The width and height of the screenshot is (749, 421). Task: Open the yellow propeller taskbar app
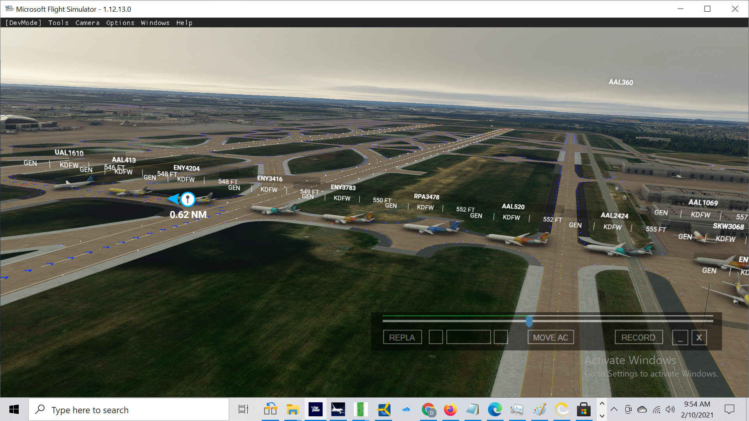tap(384, 409)
